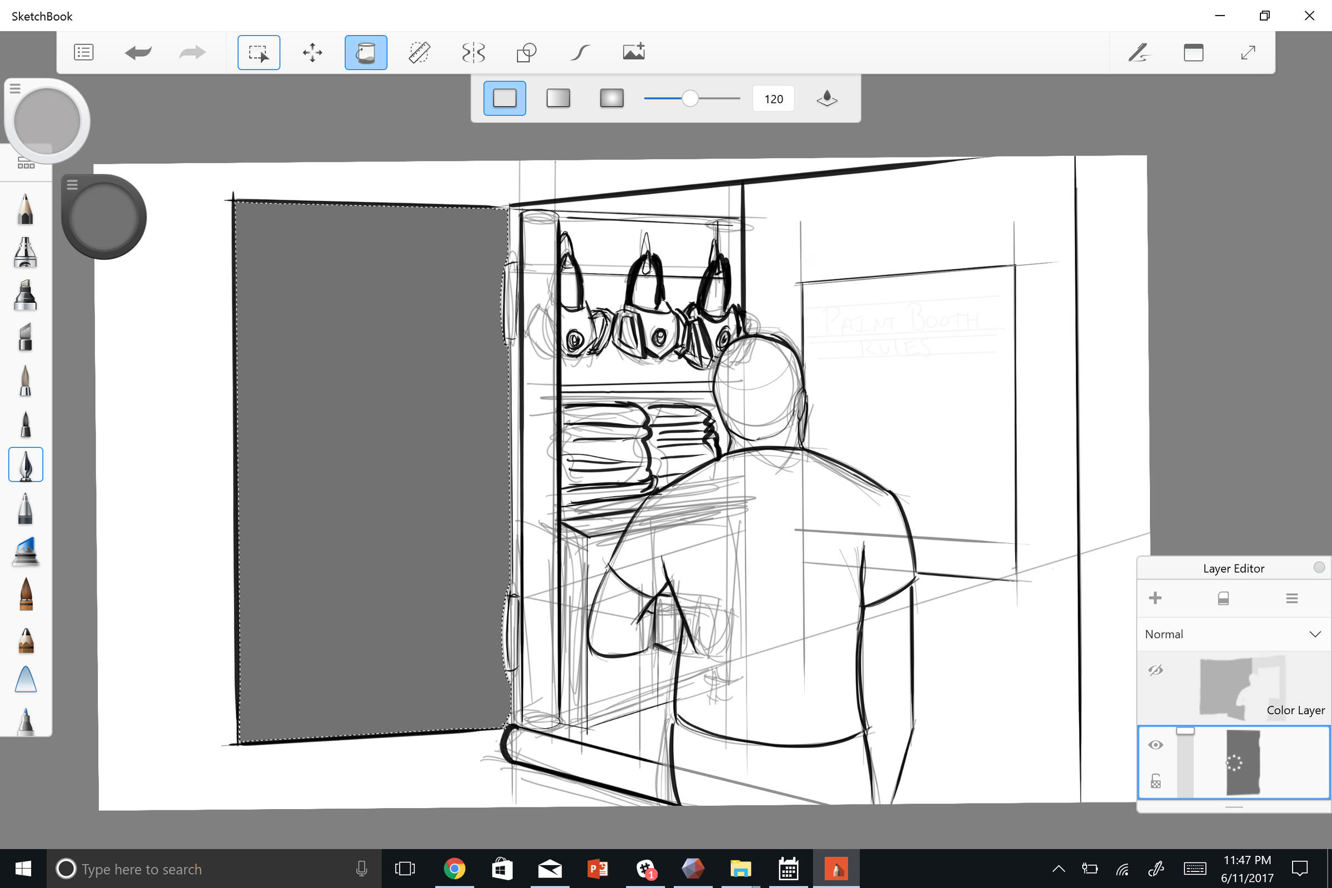Show the hidden Color Layer
Viewport: 1332px width, 888px height.
(1157, 671)
